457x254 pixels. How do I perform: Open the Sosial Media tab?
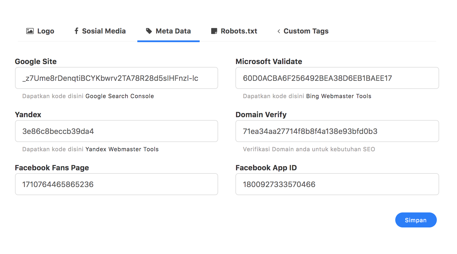coord(104,31)
